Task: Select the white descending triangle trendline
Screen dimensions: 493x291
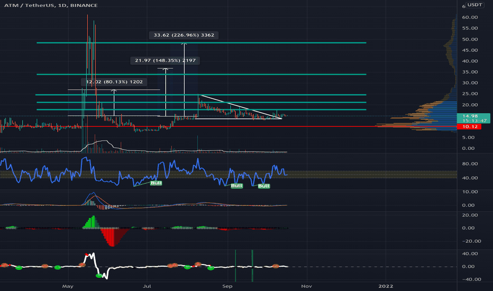Action: pyautogui.click(x=240, y=107)
